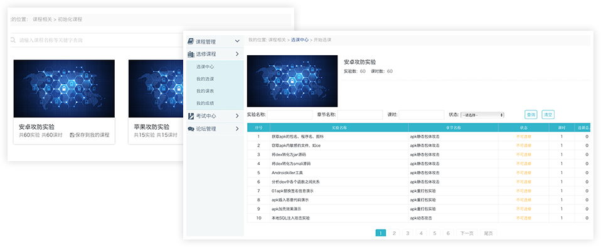Image resolution: width=601 pixels, height=247 pixels.
Task: Click the 论坛管理 chat bubble icon
Action: (x=191, y=129)
